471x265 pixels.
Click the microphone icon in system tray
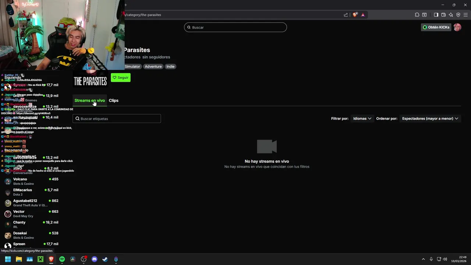431,259
